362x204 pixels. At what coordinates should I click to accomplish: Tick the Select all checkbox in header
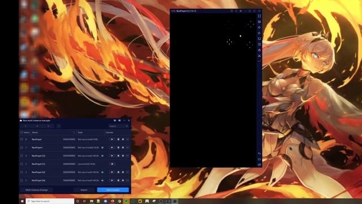[x=21, y=133]
